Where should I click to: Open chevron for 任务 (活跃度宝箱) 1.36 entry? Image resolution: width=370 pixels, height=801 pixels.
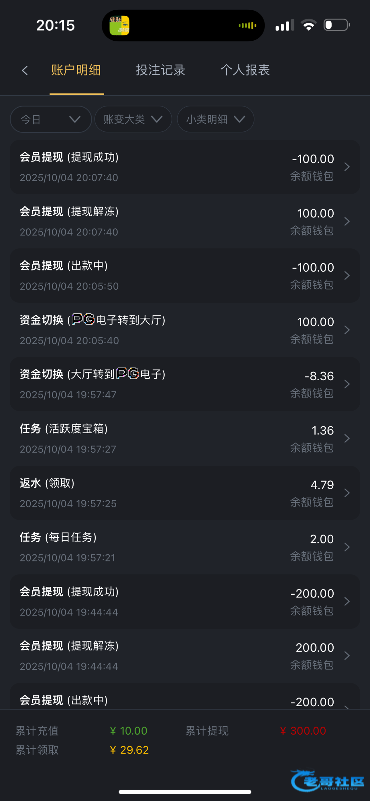point(347,439)
